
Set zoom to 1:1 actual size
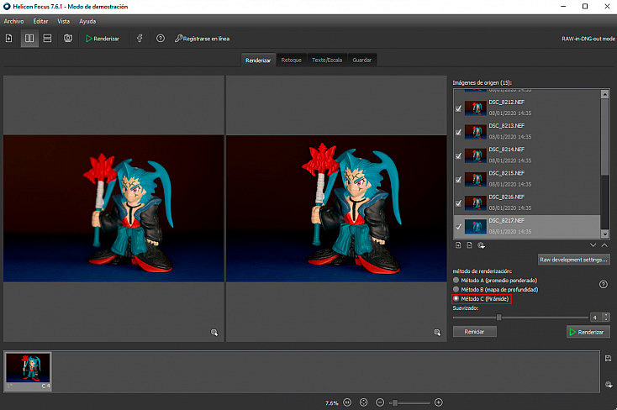point(347,402)
